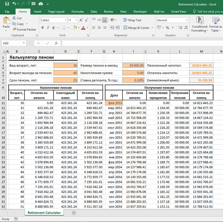Select Middle Align in the Alignment group

click(x=99, y=20)
